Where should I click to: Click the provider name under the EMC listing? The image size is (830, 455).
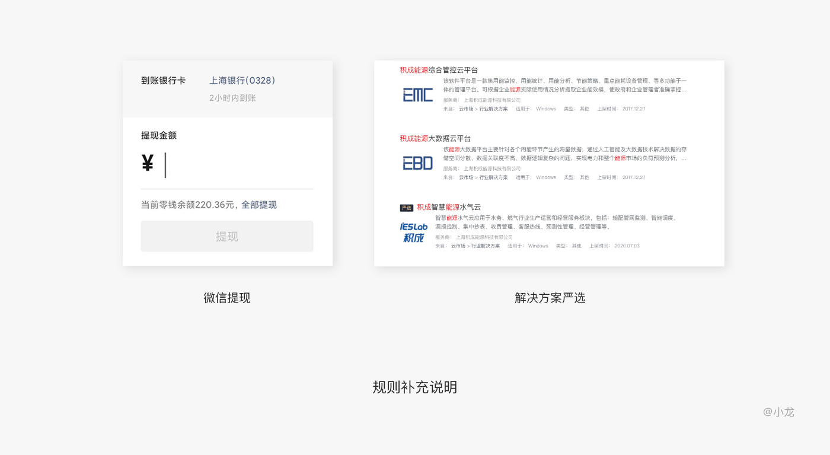point(492,100)
